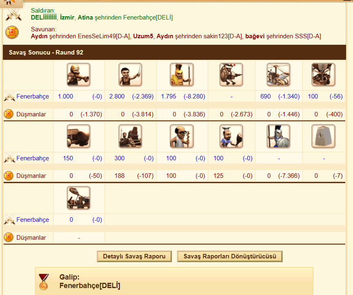Click Fenerbahçe swordsman losses (-2.369)
The image size is (353, 295).
pos(143,96)
